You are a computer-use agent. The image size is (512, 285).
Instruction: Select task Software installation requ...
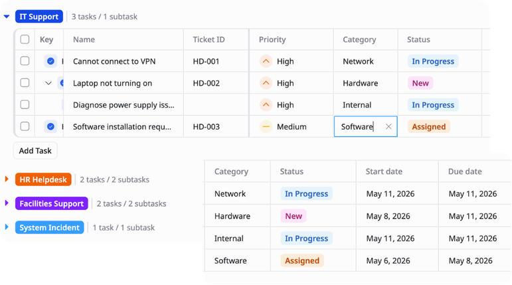(x=122, y=126)
